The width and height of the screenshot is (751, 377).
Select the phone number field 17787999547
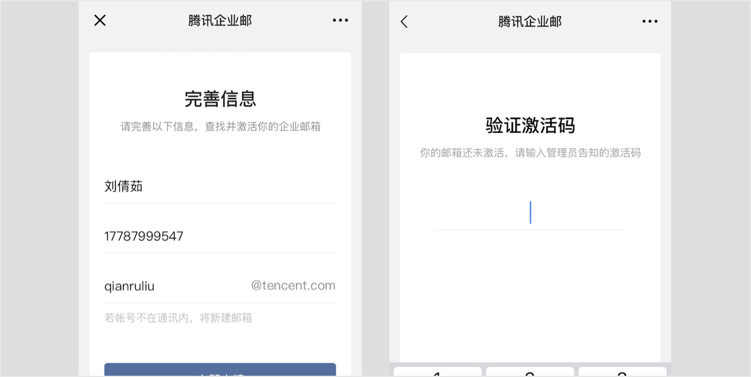click(220, 236)
